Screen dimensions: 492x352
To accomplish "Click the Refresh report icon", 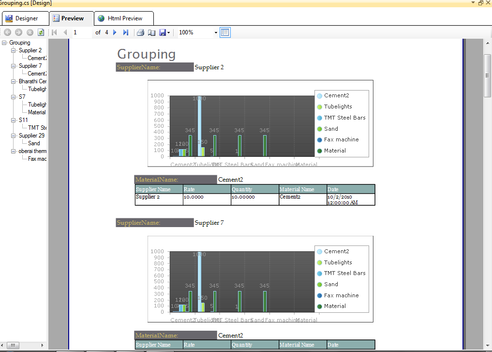I will pos(41,32).
